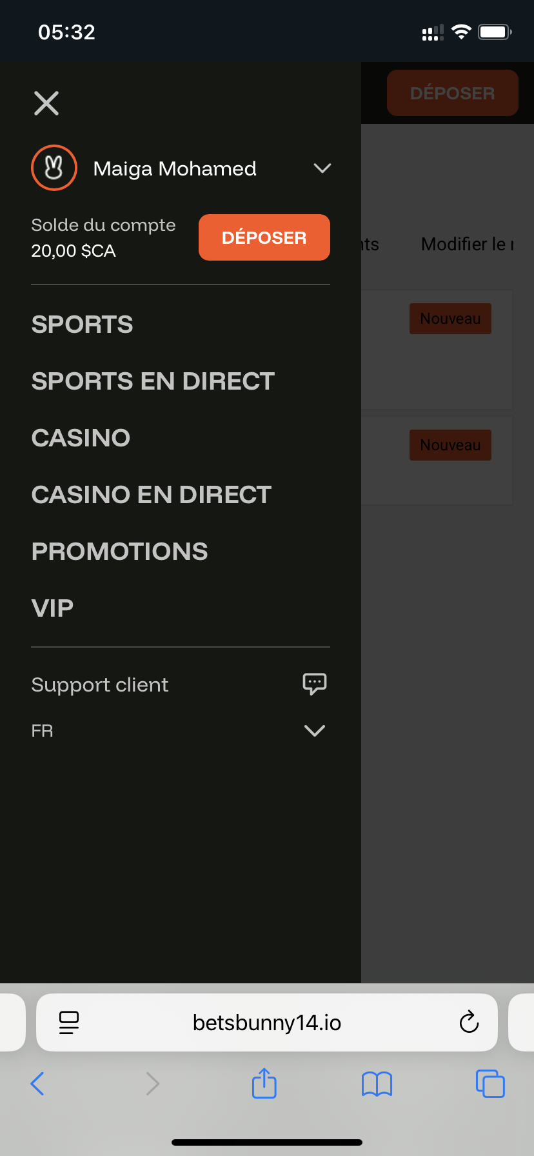The width and height of the screenshot is (534, 1156).
Task: Go back with Safari back arrow
Action: (37, 1084)
